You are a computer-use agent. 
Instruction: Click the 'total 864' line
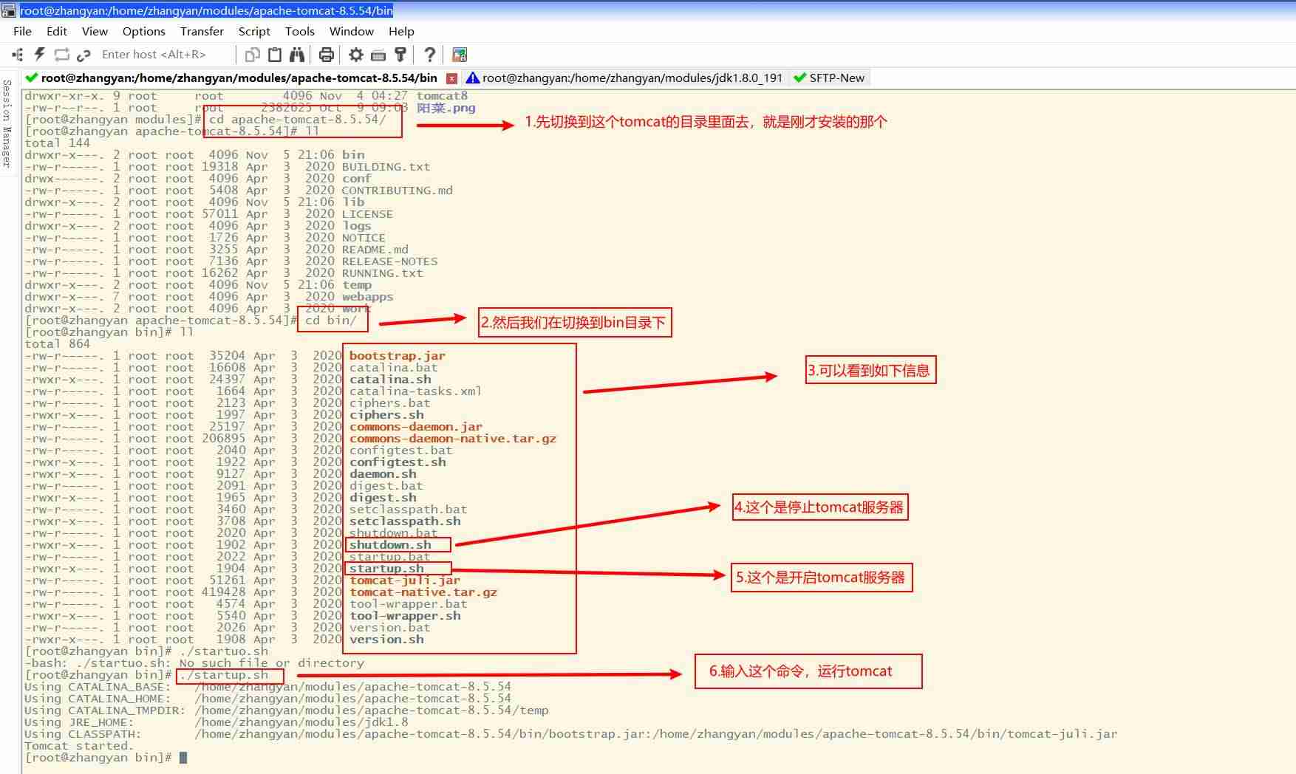tap(57, 344)
